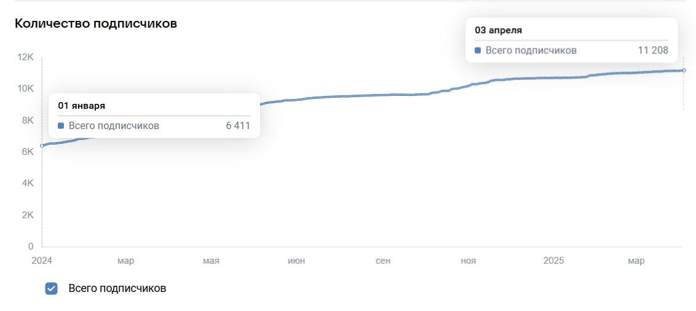Click the "Количество подписчиков" chart title
The height and width of the screenshot is (311, 696).
96,24
